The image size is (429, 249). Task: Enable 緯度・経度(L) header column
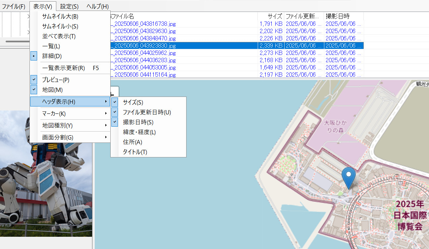(139, 132)
